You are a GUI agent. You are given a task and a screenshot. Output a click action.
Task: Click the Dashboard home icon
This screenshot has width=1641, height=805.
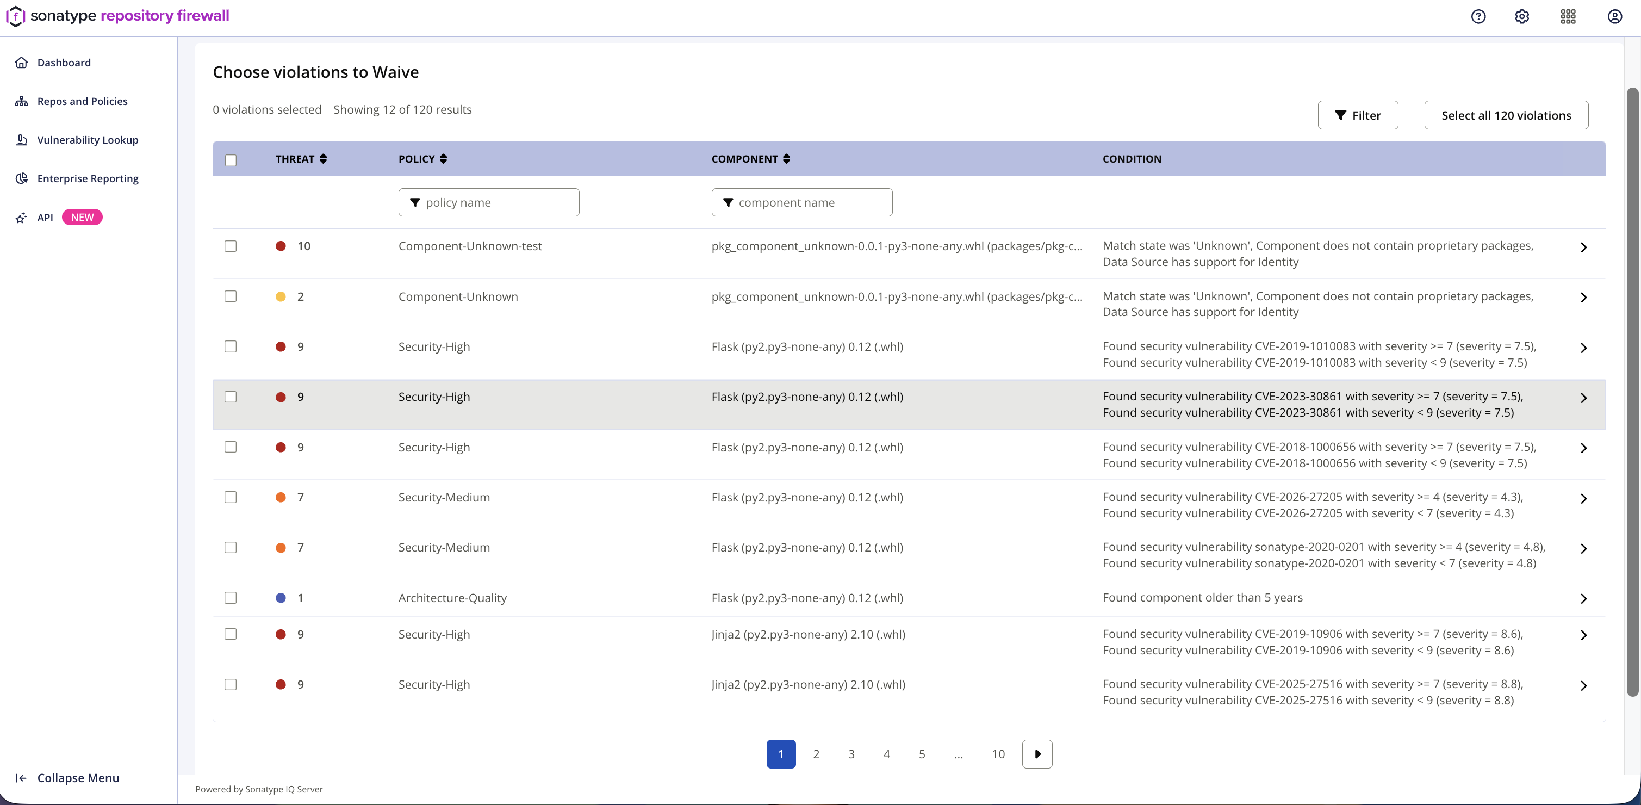pyautogui.click(x=22, y=63)
